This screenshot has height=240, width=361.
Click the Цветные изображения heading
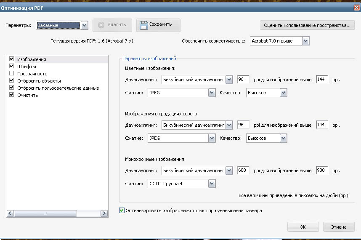(x=150, y=68)
